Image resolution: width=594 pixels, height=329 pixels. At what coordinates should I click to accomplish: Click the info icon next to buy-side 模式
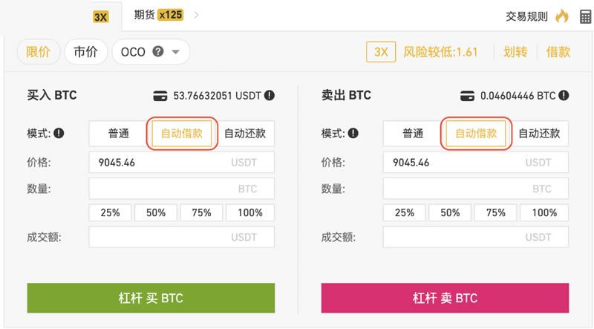[59, 133]
